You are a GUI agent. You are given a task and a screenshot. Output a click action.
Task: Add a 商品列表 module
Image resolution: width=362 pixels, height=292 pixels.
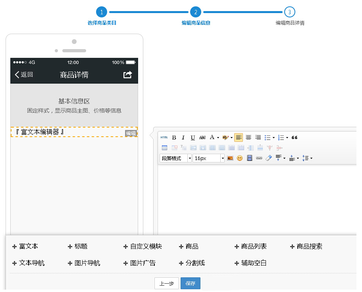click(x=254, y=246)
